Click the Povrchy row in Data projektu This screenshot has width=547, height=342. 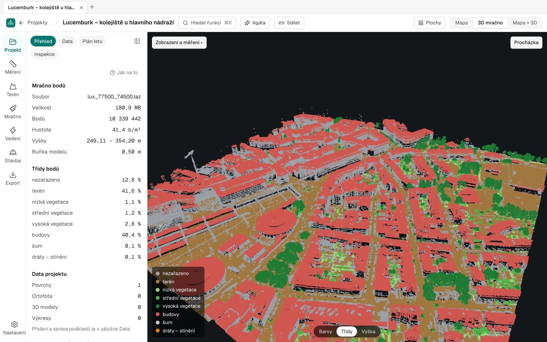click(x=86, y=285)
